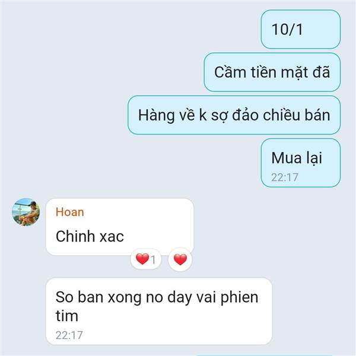Open sender name Hoan
Viewport: 356px width, 356px height.
[70, 212]
